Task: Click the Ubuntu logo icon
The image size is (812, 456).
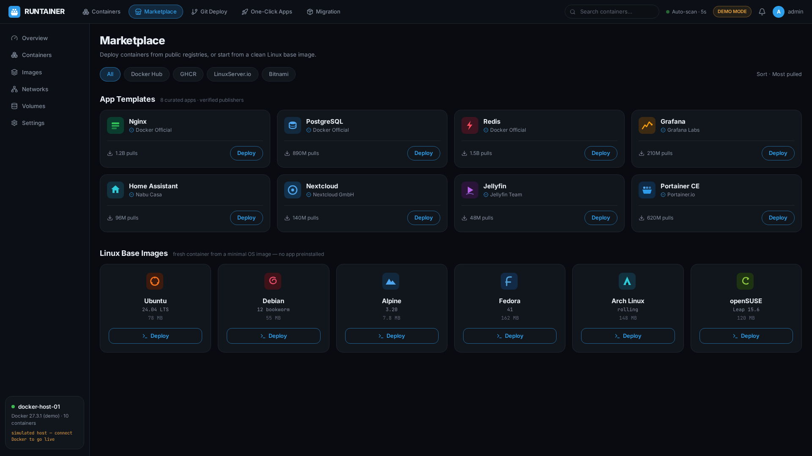Action: point(155,281)
